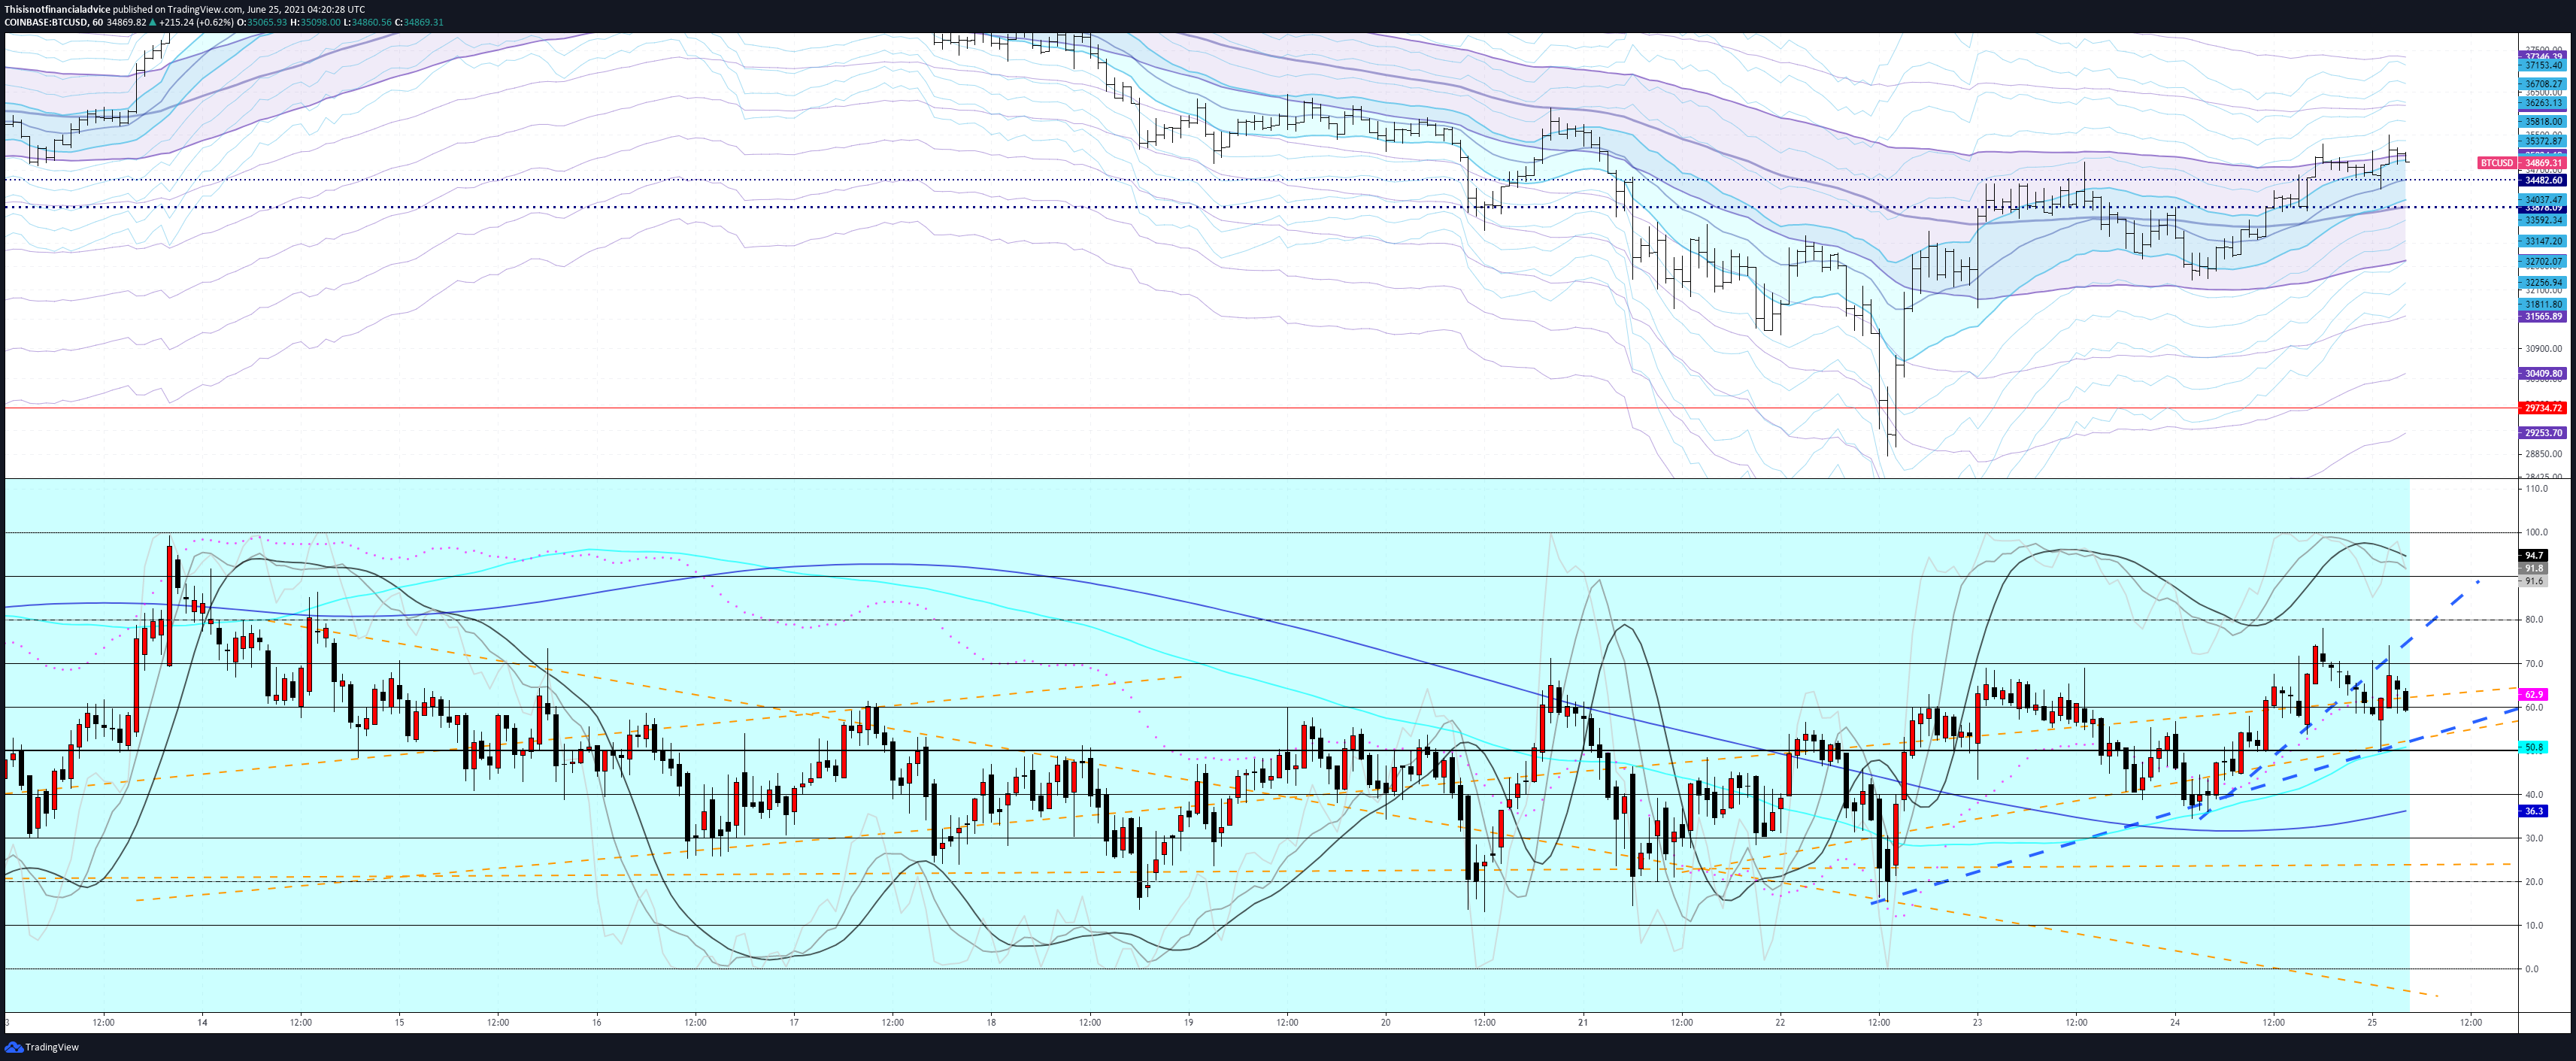Select the COINBASE:BTCUSD, 60 symbol title

tap(54, 22)
